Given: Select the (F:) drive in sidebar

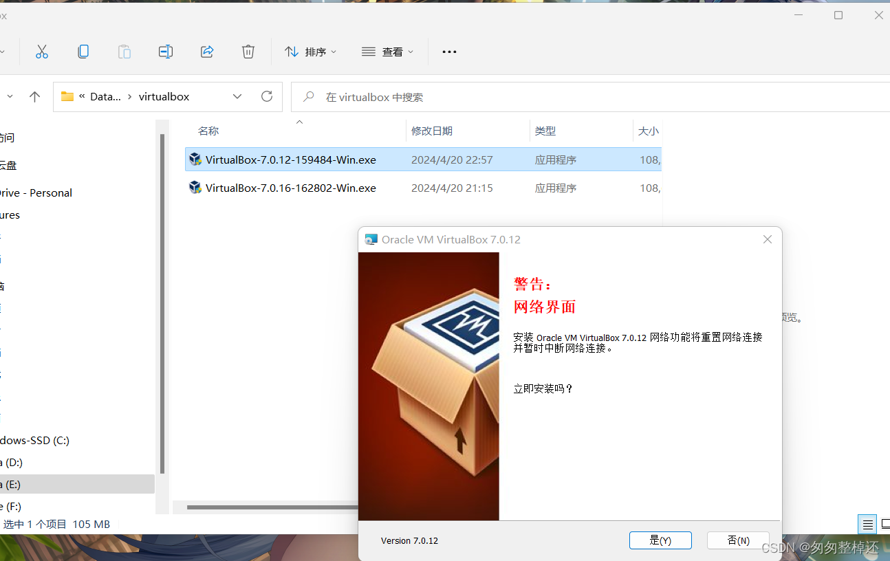Looking at the screenshot, I should tap(11, 506).
